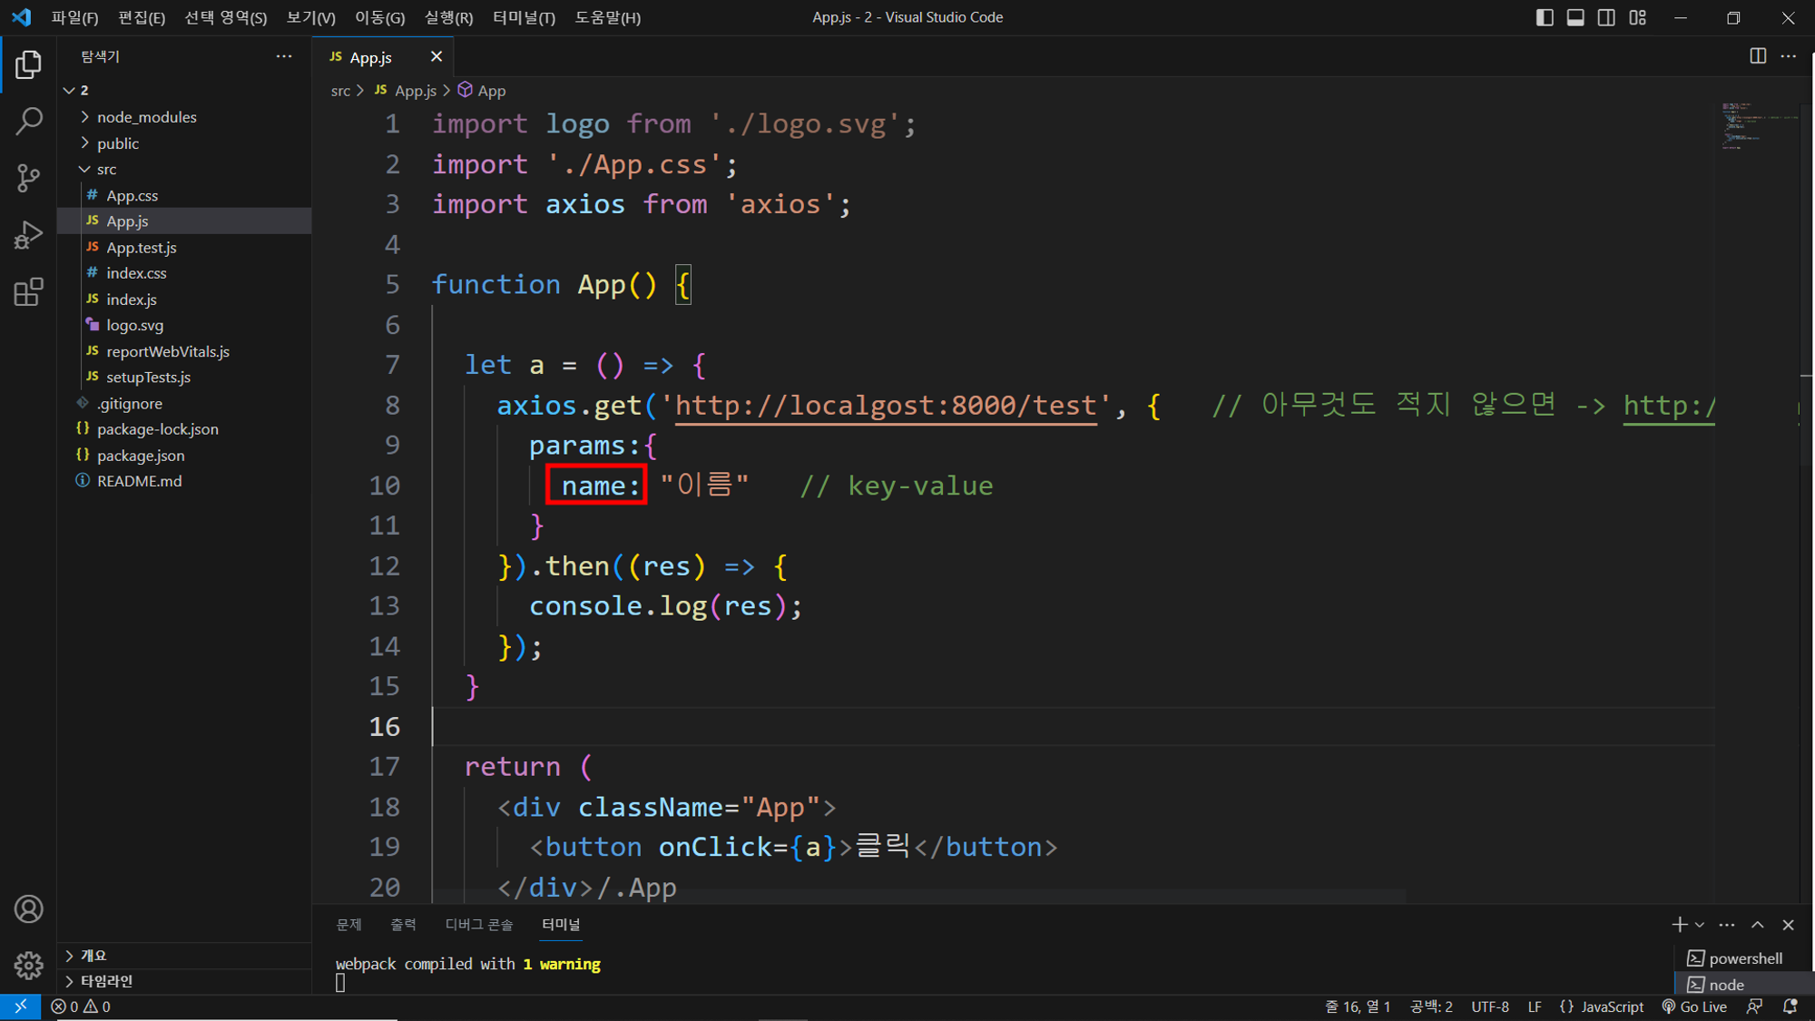Collapse the src folder
This screenshot has width=1815, height=1021.
106,170
